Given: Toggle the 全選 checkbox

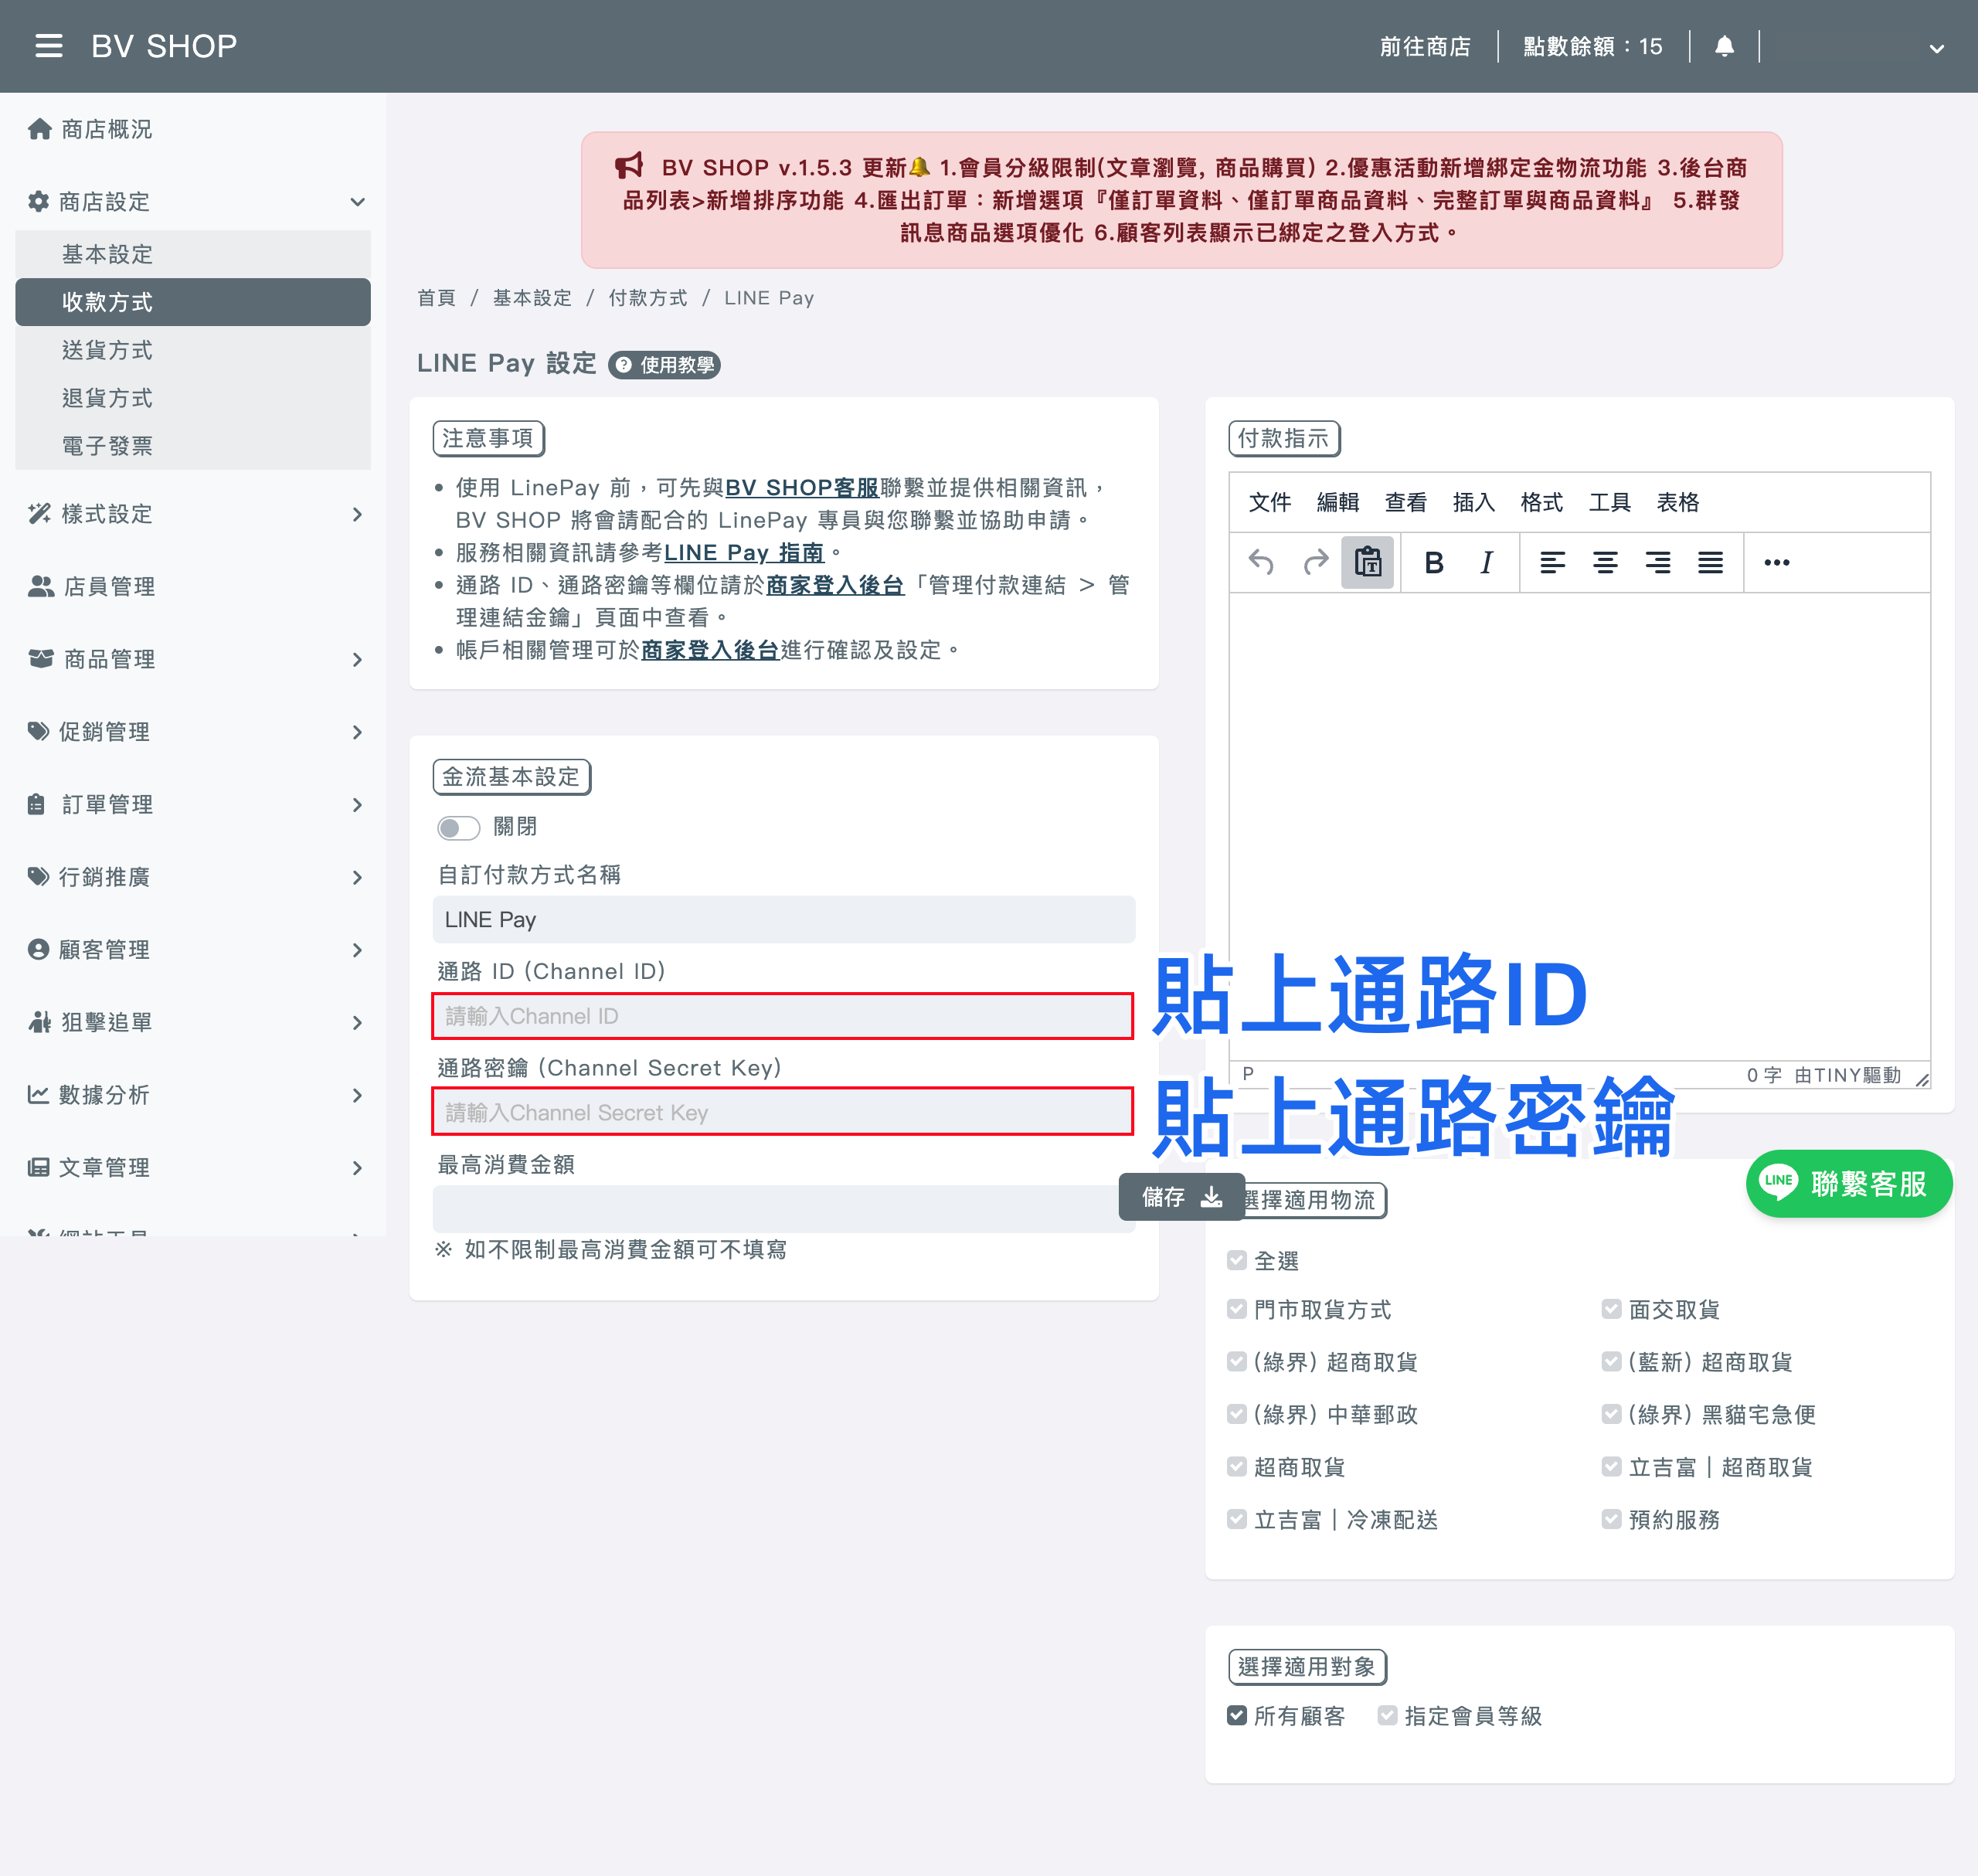Looking at the screenshot, I should (1237, 1261).
